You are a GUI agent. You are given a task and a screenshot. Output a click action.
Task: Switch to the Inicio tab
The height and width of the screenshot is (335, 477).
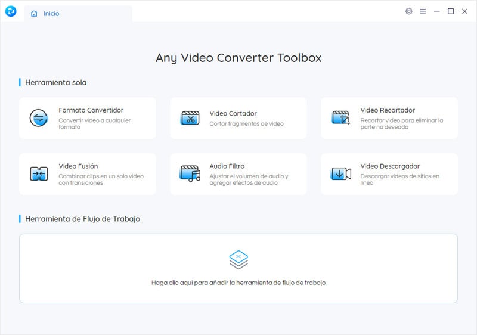pyautogui.click(x=78, y=14)
